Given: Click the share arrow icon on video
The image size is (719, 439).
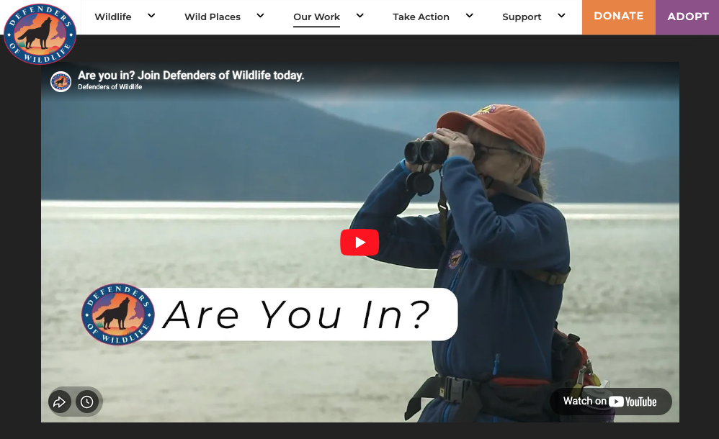Looking at the screenshot, I should coord(60,402).
